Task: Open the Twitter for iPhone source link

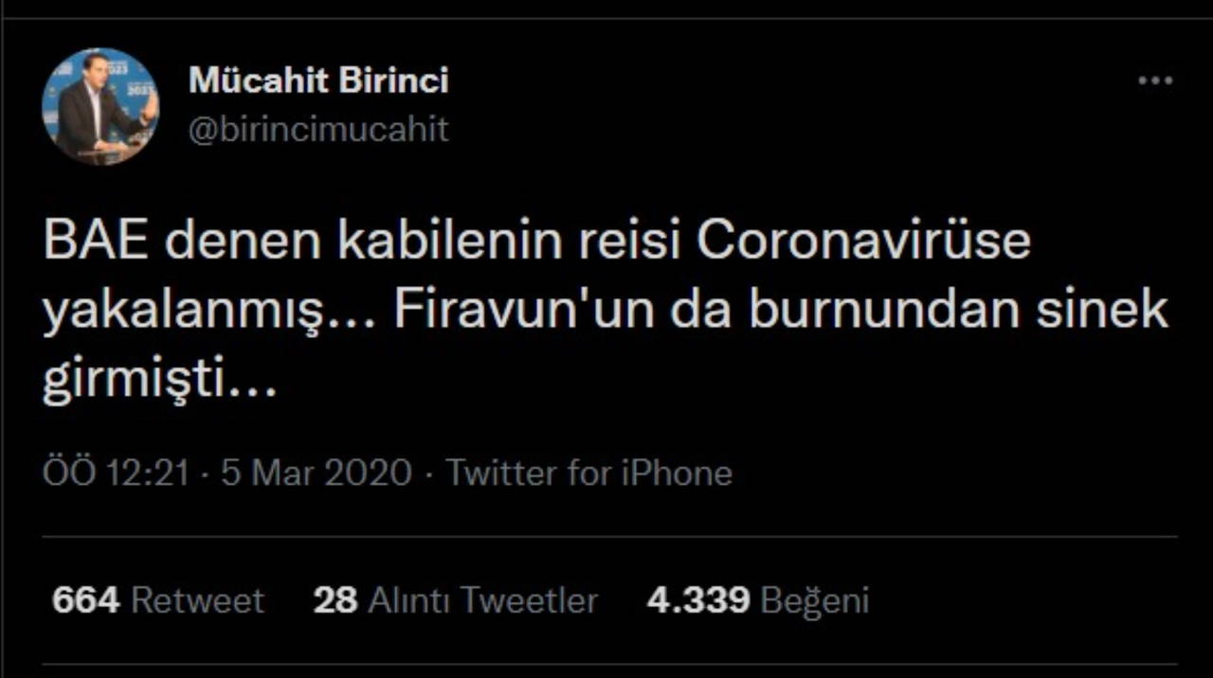Action: pyautogui.click(x=588, y=473)
